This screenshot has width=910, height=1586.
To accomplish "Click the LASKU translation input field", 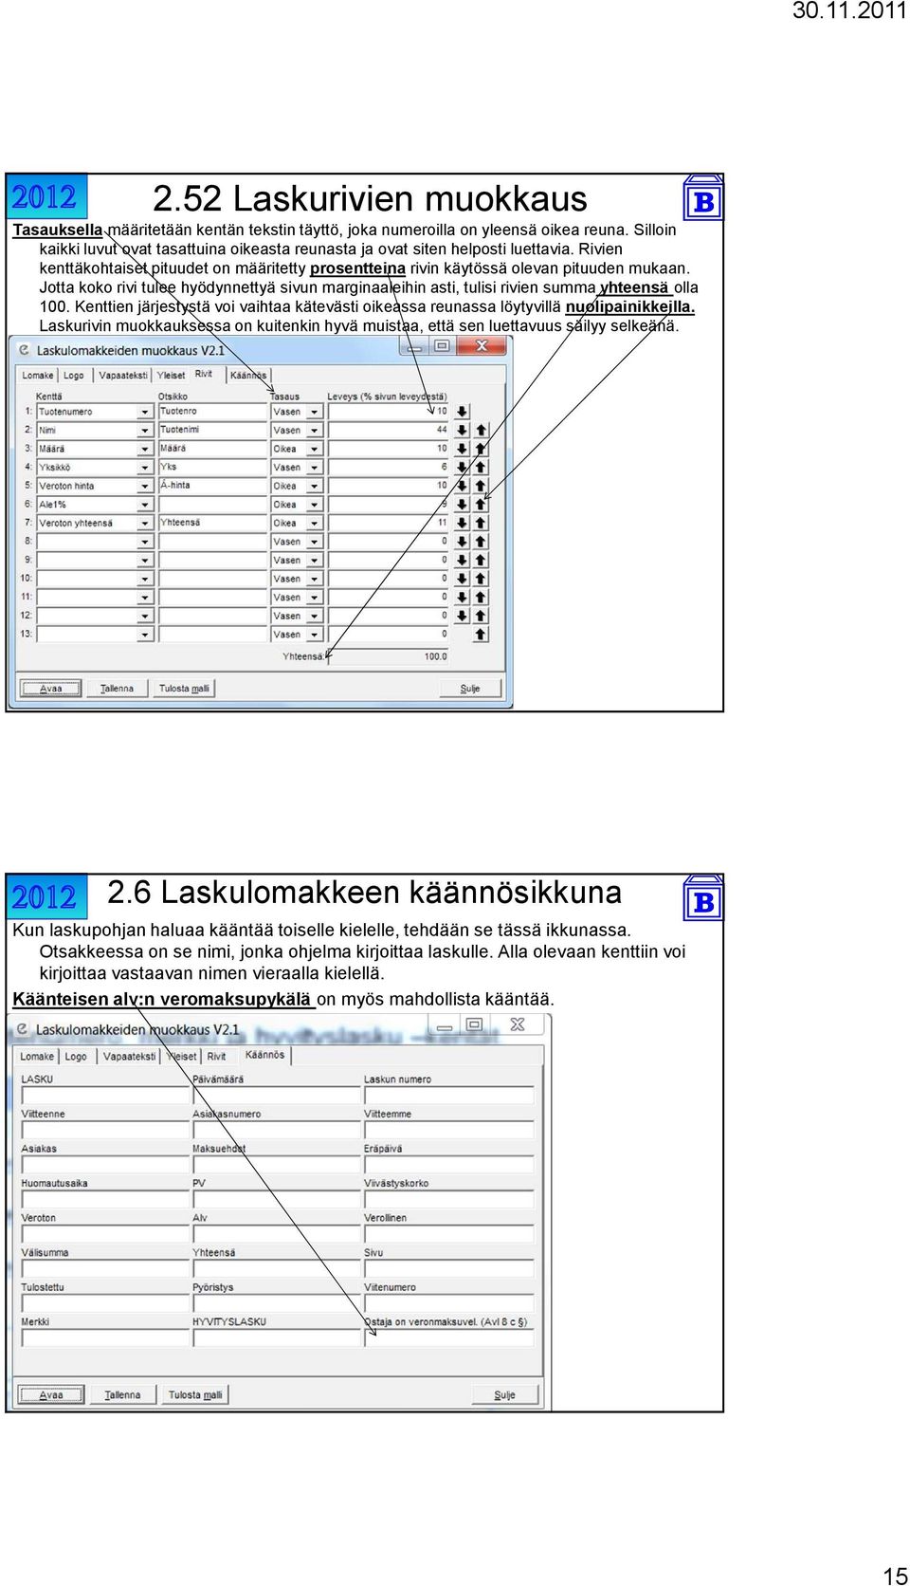I will coord(105,1096).
